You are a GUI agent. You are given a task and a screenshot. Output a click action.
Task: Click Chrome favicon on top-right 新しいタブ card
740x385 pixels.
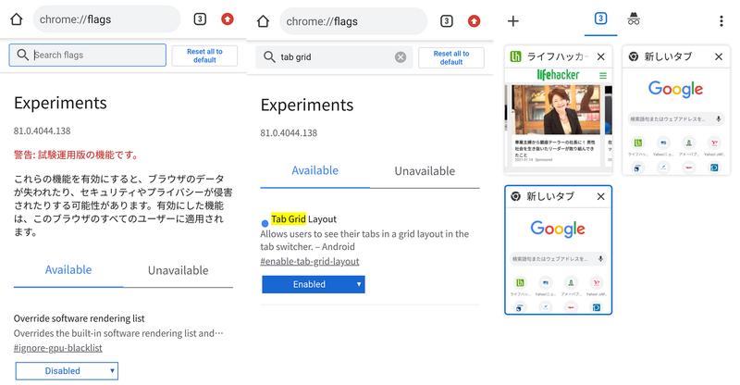coord(634,56)
